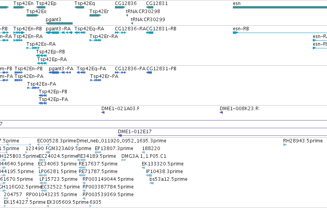Select the CG12836 gene feature
327x208 pixels.
[x=120, y=7]
